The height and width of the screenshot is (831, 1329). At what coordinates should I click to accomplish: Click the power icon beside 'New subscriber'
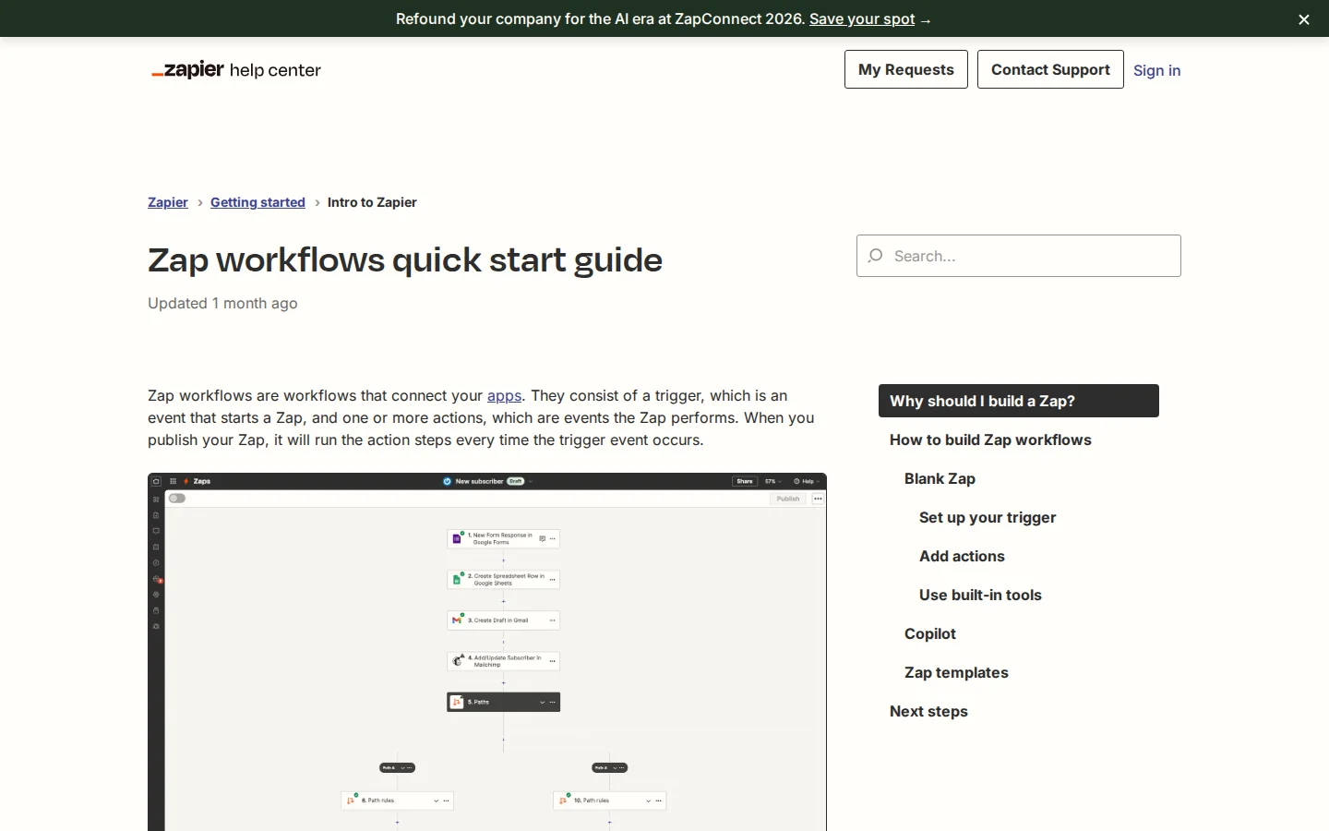point(448,481)
